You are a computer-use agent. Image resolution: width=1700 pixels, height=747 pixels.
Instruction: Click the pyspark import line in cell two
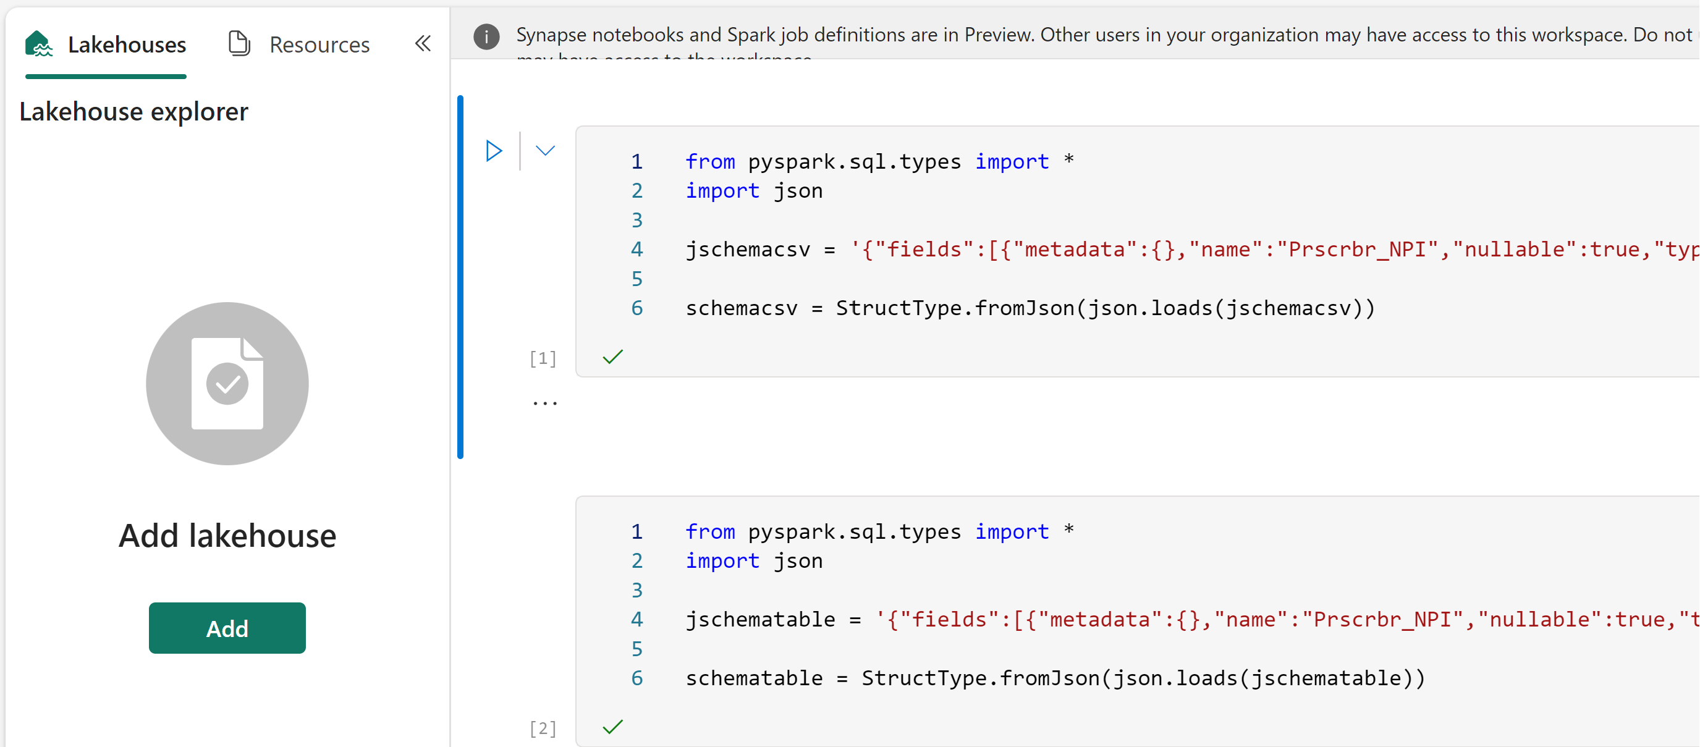[880, 532]
